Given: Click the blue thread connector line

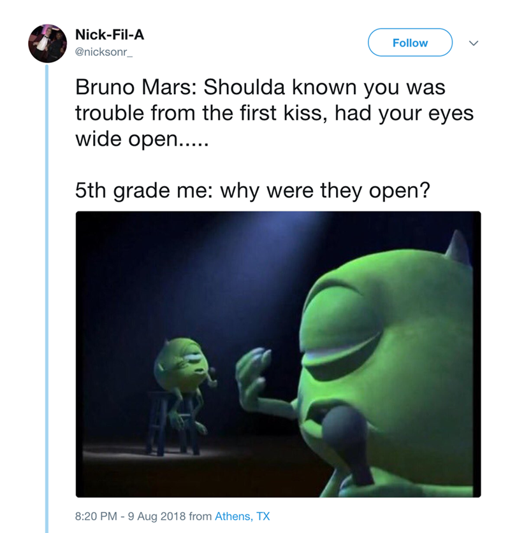Looking at the screenshot, I should pos(47,299).
